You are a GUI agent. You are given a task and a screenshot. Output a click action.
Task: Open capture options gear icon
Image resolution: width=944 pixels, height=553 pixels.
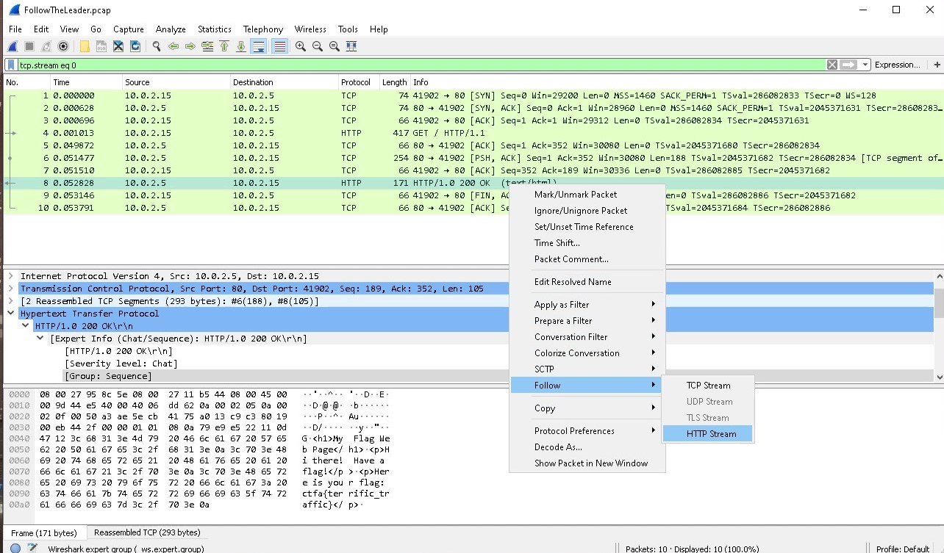(63, 46)
